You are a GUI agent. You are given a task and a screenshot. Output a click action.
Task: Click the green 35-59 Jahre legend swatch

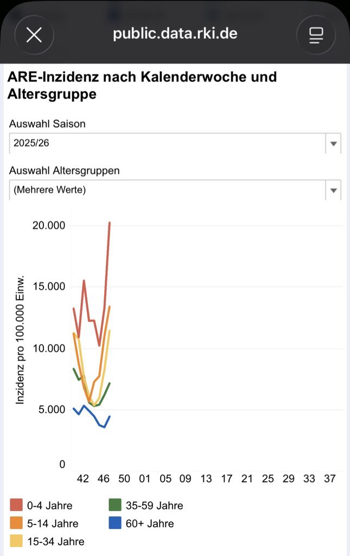[x=115, y=506]
